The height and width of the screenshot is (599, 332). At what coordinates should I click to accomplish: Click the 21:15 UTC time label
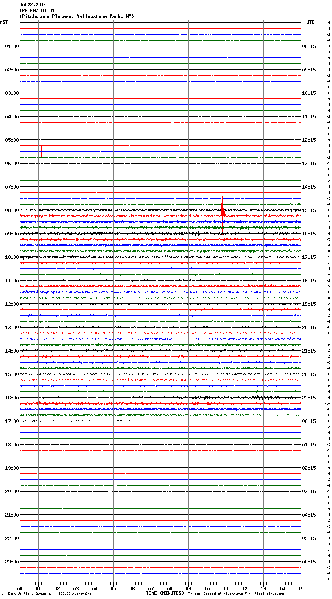click(x=309, y=351)
